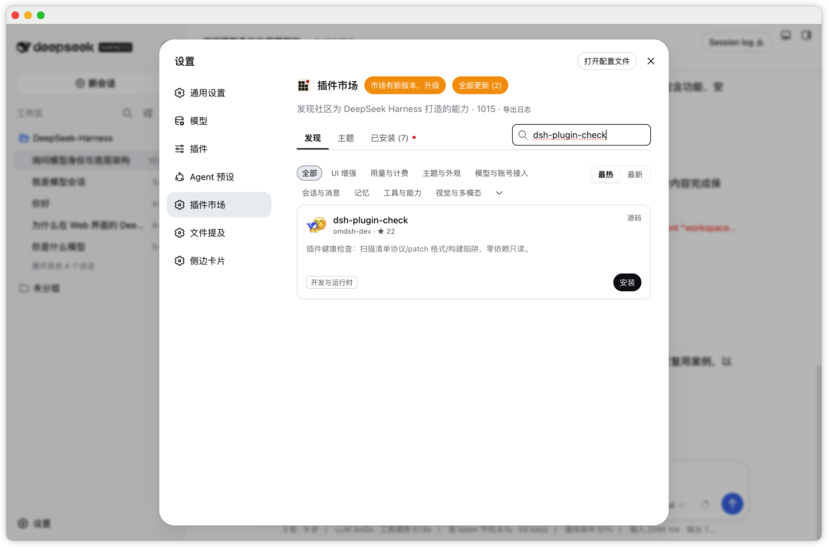Toggle the bottom panel layout icon
The image size is (828, 547).
click(x=787, y=35)
